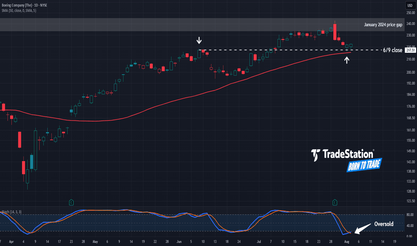417x246 pixels.
Task: Click the 184.00 price axis label
Action: 411,94
